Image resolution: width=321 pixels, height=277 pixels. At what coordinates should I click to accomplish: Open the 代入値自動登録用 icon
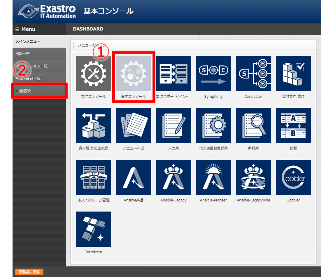pyautogui.click(x=213, y=126)
